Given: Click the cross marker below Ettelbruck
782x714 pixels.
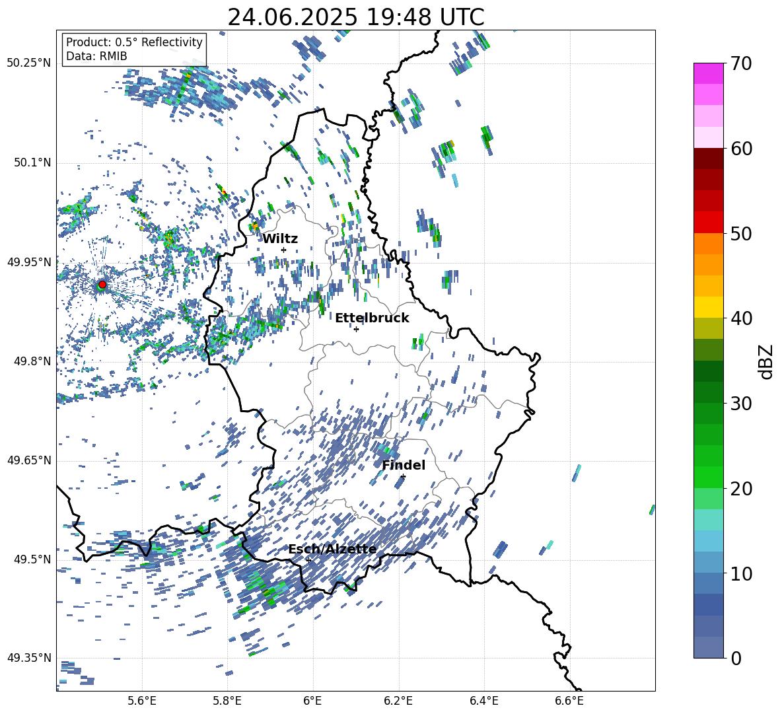Looking at the screenshot, I should (356, 329).
